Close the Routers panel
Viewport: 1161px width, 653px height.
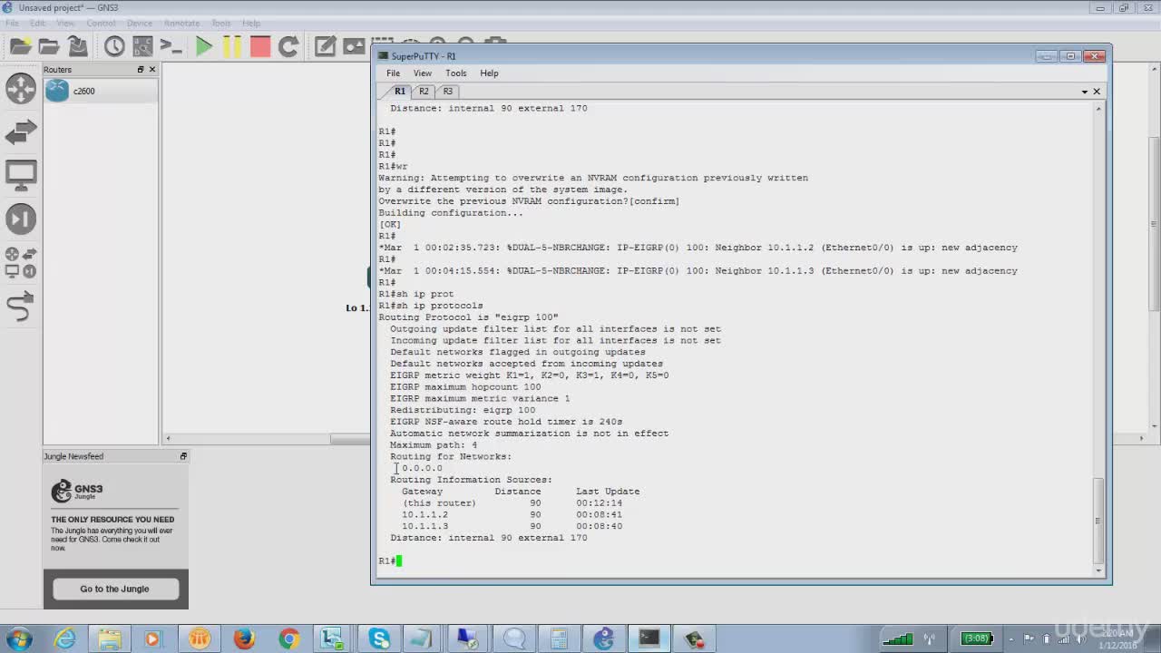[x=151, y=70]
